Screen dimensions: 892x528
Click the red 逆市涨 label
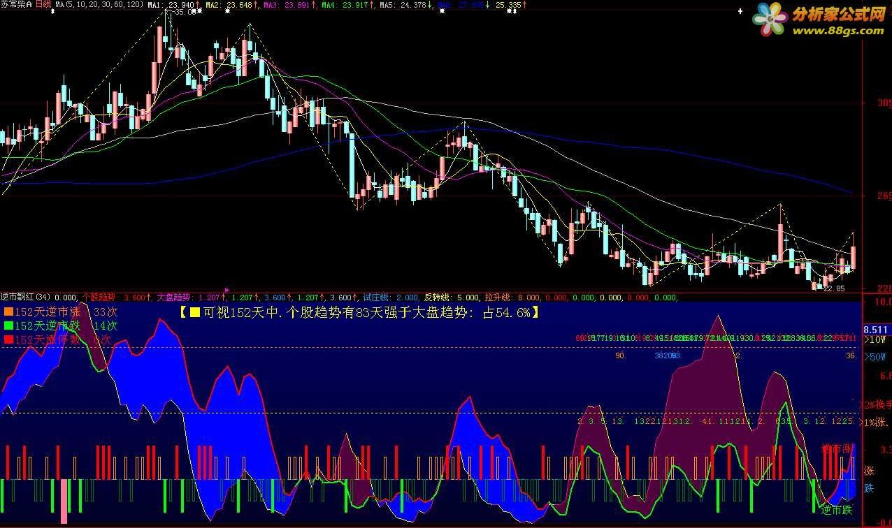(837, 448)
